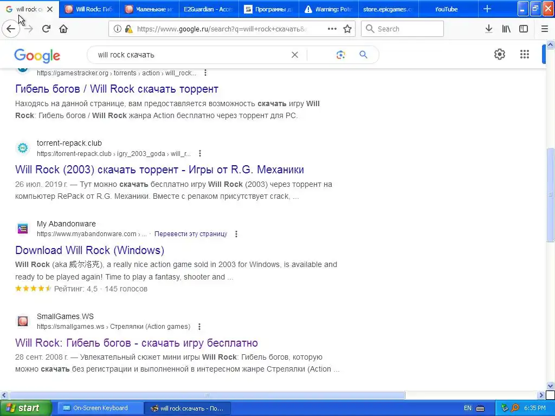Viewport: 555px width, 416px height.
Task: Click the EN language indicator
Action: pyautogui.click(x=468, y=408)
